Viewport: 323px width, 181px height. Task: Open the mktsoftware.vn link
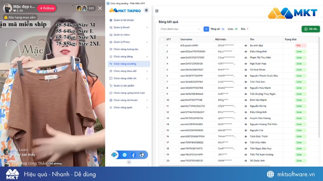pos(296,174)
